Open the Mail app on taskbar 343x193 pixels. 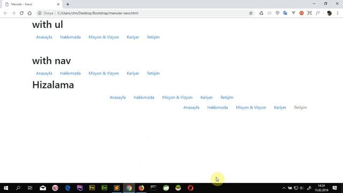[43, 188]
